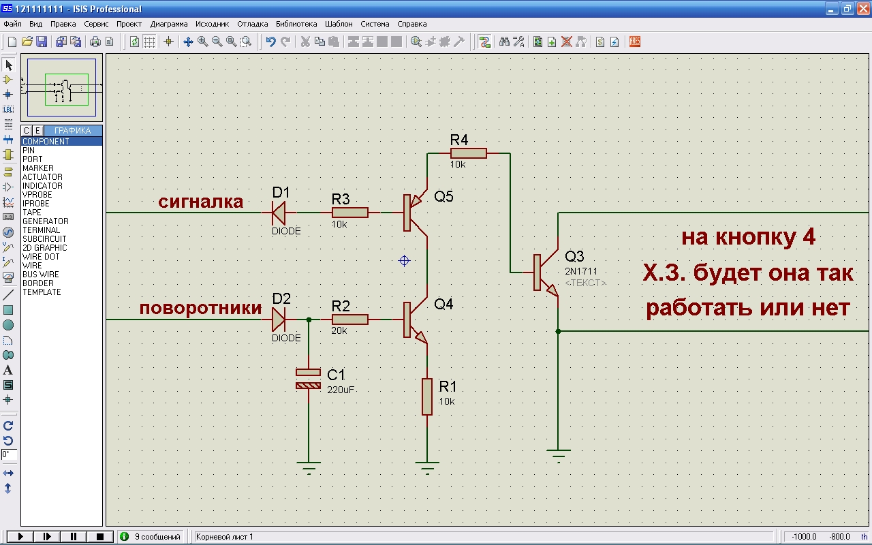The width and height of the screenshot is (872, 545).
Task: Select the 2D text tool (A)
Action: pyautogui.click(x=8, y=370)
